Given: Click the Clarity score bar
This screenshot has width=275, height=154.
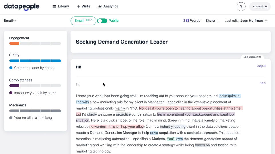Looking at the screenshot, I should [35, 60].
